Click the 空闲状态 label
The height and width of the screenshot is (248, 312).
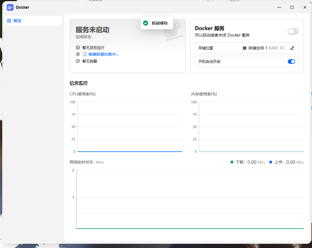point(83,37)
